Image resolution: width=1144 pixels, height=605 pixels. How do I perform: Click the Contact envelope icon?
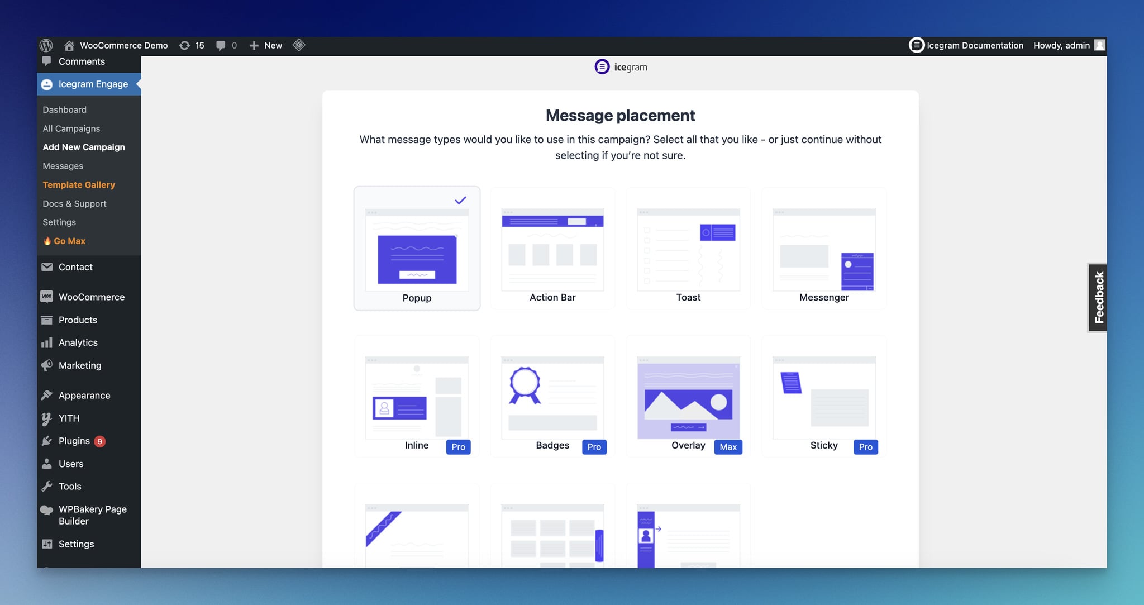[47, 267]
